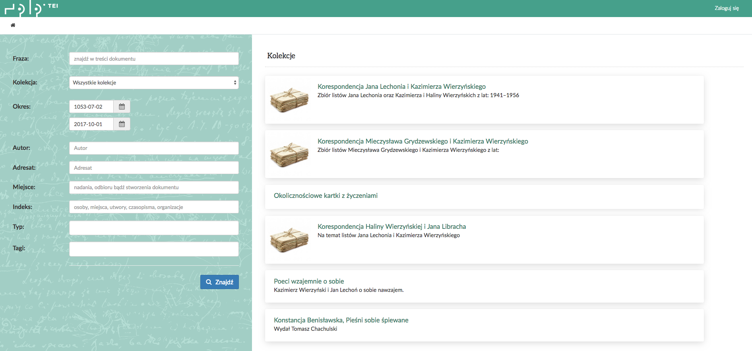The height and width of the screenshot is (351, 752).
Task: Click the Znajdź search button
Action: 219,282
